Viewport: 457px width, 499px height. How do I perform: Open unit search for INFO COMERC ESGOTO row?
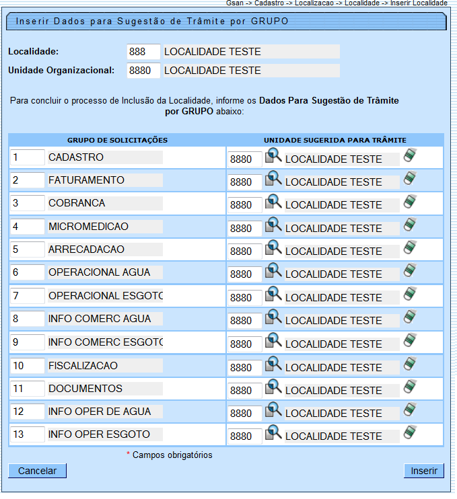pos(273,341)
